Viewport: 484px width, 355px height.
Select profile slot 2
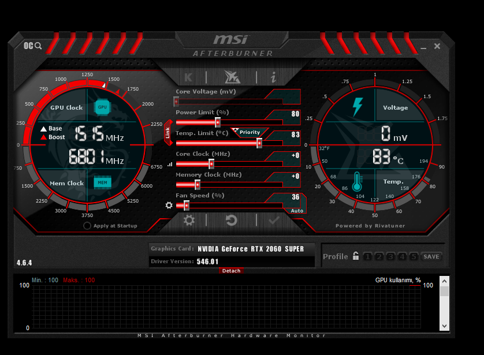pos(379,257)
